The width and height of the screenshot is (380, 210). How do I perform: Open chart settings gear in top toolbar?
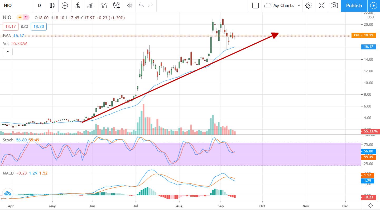pos(309,6)
